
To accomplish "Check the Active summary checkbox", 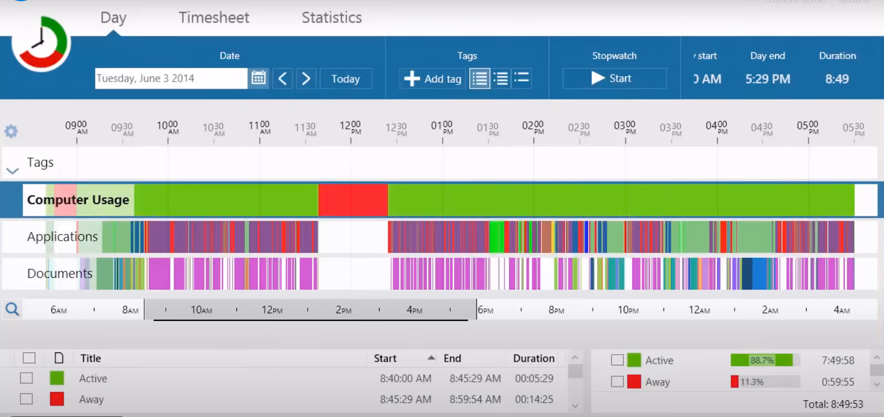I will 617,360.
